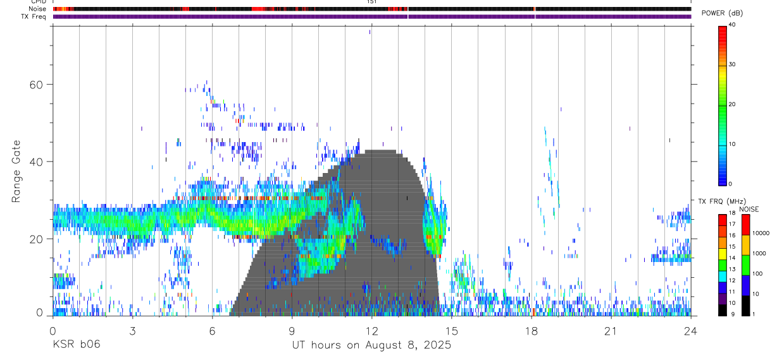Viewport: 777px width, 358px height.
Task: Select green 100-1000 swatch in NOISE legend
Action: (x=745, y=265)
